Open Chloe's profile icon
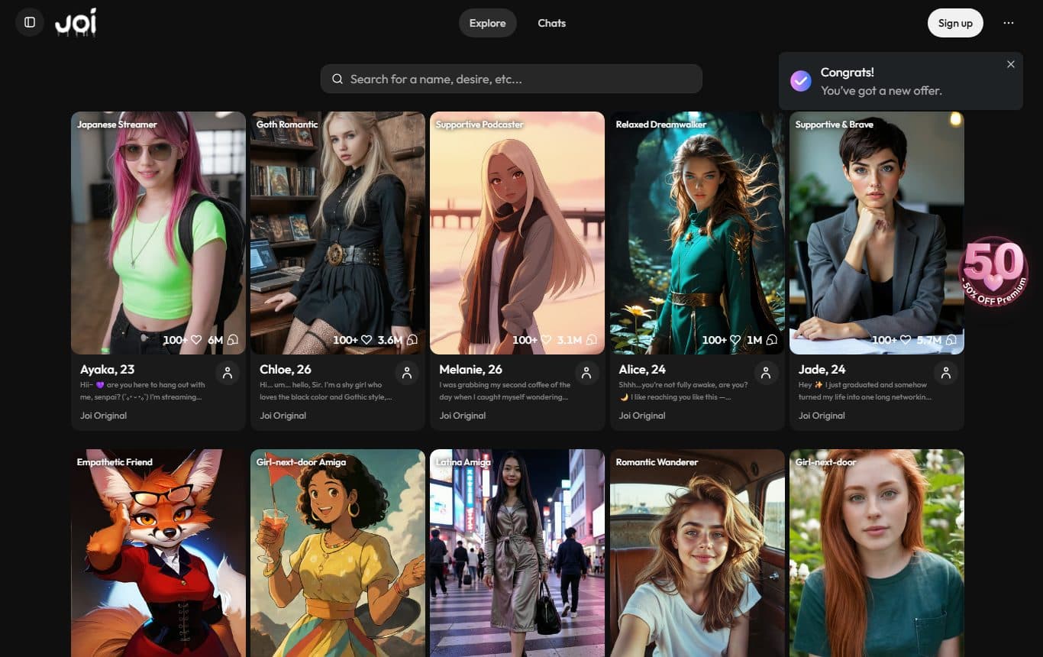The height and width of the screenshot is (657, 1043). pyautogui.click(x=406, y=373)
